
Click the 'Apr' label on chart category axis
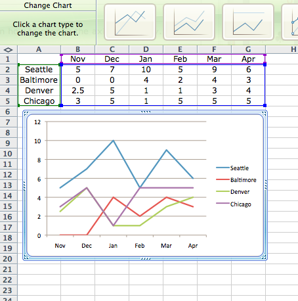[x=193, y=246]
